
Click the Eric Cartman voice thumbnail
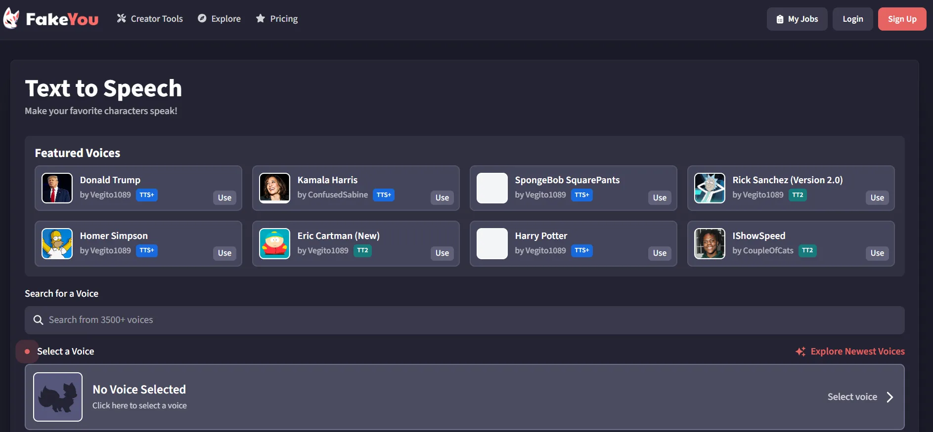click(274, 243)
